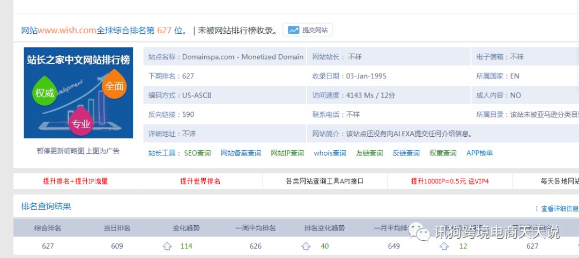Select the 收录日期：03-Jan-1995 cell
Image resolution: width=579 pixels, height=258 pixels.
389,76
